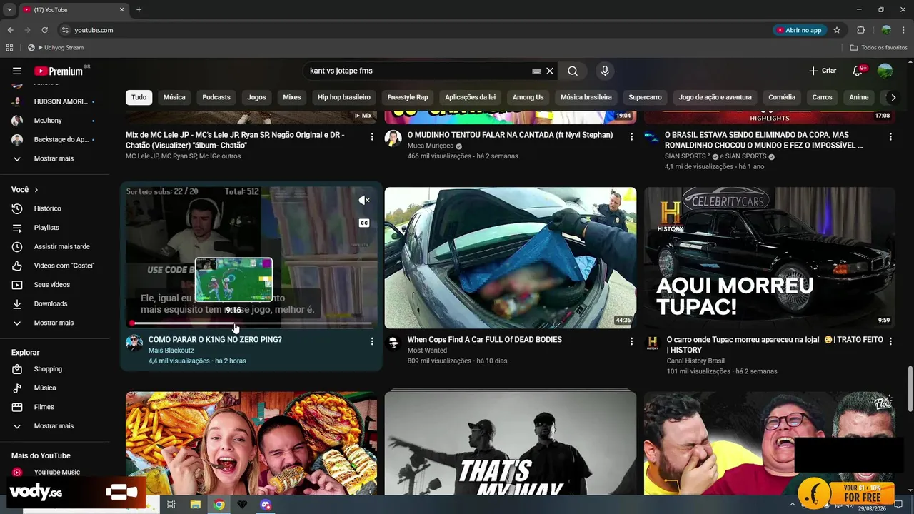Select the Freestyle Rap filter chip
914x514 pixels.
click(408, 97)
